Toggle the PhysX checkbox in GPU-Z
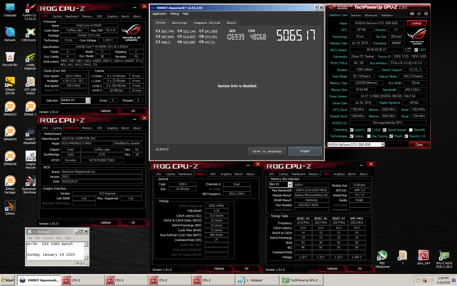 coord(391,136)
